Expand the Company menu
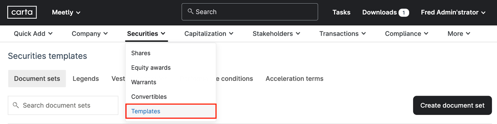The width and height of the screenshot is (497, 124). pyautogui.click(x=90, y=34)
